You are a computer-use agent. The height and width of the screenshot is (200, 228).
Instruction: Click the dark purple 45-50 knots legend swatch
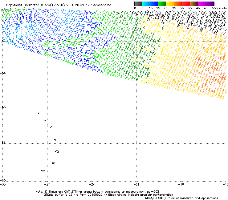210,4
